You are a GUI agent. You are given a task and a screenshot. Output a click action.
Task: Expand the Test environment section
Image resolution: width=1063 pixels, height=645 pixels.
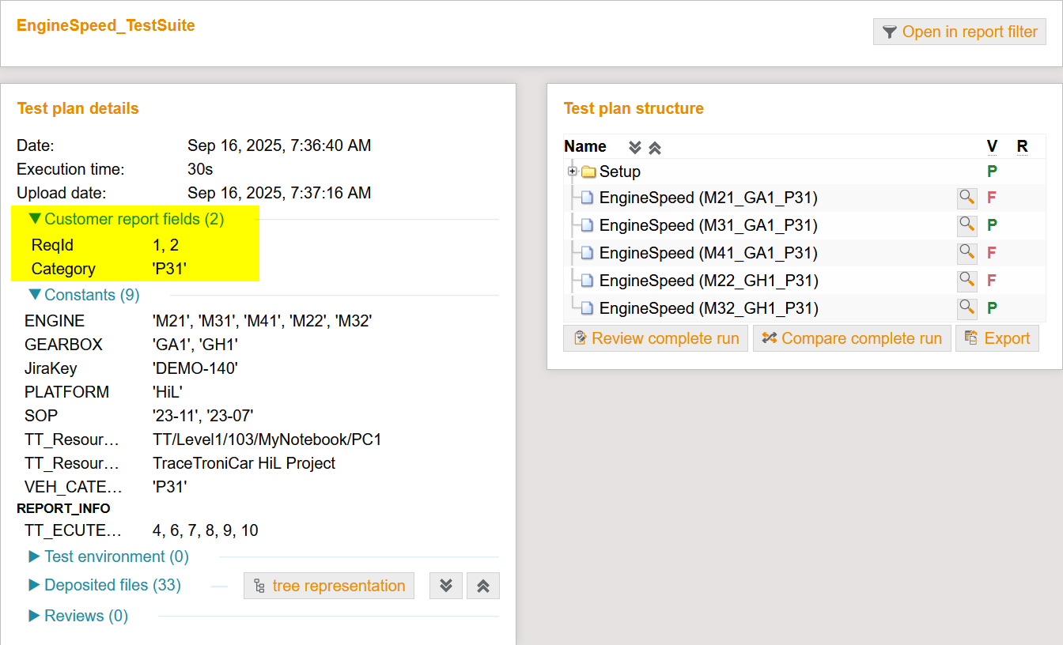108,556
